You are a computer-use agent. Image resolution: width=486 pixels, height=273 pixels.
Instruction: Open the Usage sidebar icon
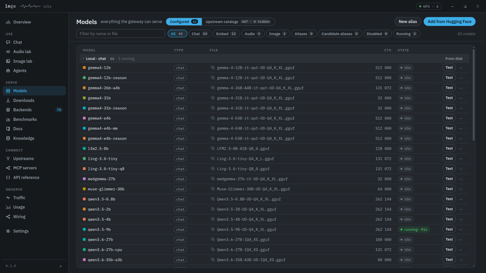click(8, 207)
